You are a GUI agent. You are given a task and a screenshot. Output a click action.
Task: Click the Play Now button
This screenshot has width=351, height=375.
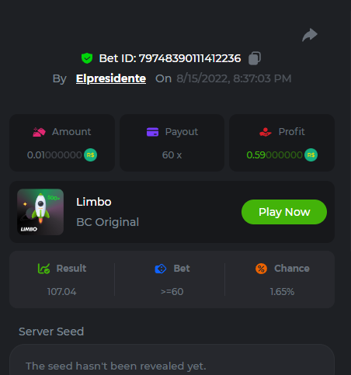(284, 212)
